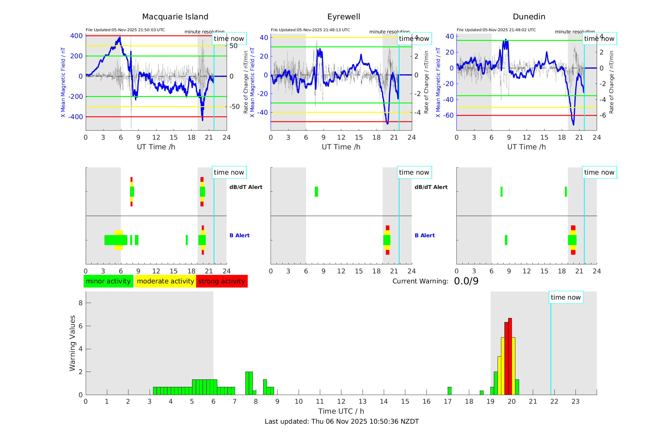Click the dB/dT Alert label beside Macquarie panel
This screenshot has width=660, height=448.
(x=246, y=187)
